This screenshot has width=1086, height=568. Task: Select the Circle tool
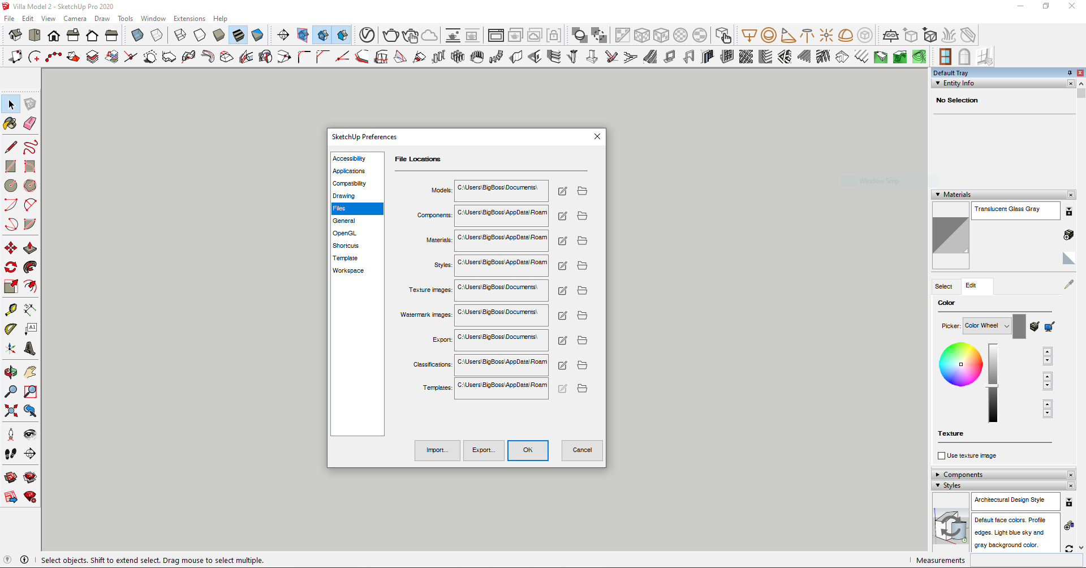(11, 186)
